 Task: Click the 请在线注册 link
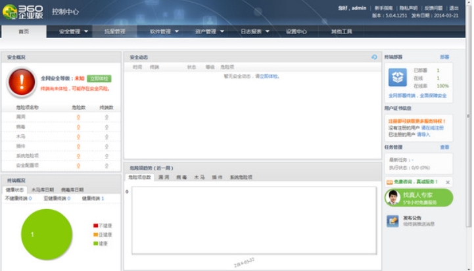pyautogui.click(x=433, y=128)
